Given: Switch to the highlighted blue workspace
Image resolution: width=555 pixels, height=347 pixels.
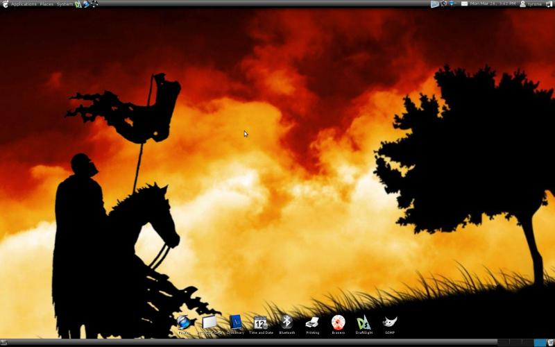Looking at the screenshot, I should pyautogui.click(x=540, y=343).
